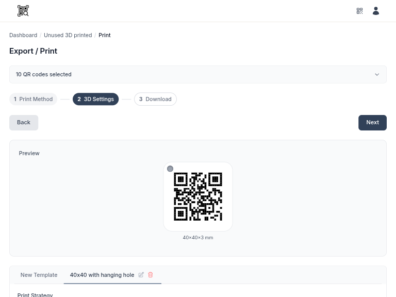Edit the 40x40 with hanging hole template
This screenshot has width=396, height=297.
point(141,275)
